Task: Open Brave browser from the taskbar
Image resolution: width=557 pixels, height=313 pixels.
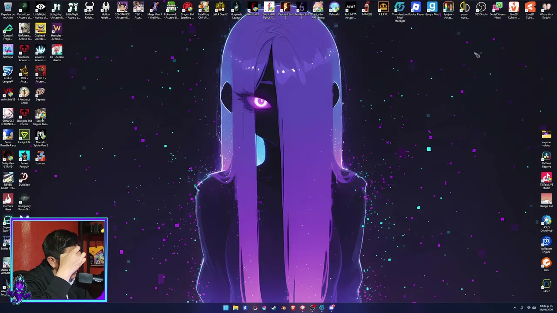Action: pos(293,308)
